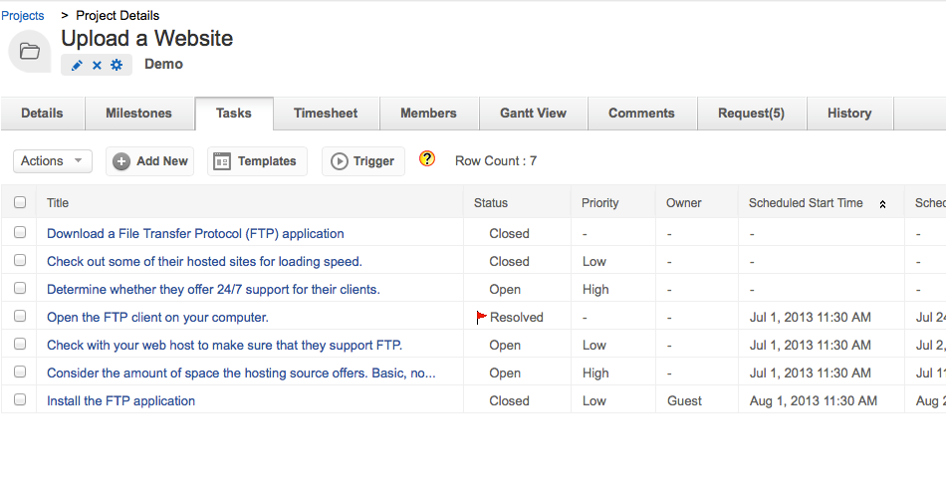The image size is (946, 498).
Task: Select checkbox for Open the FTP client task
Action: tap(20, 317)
